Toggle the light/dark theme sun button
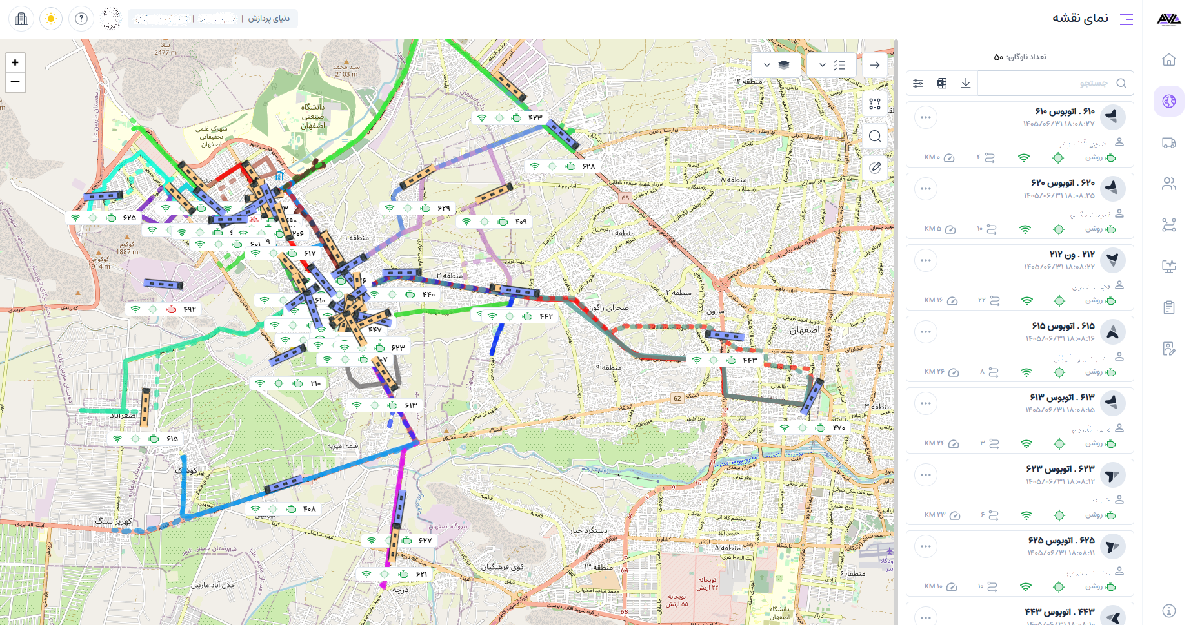This screenshot has width=1191, height=625. click(x=51, y=19)
